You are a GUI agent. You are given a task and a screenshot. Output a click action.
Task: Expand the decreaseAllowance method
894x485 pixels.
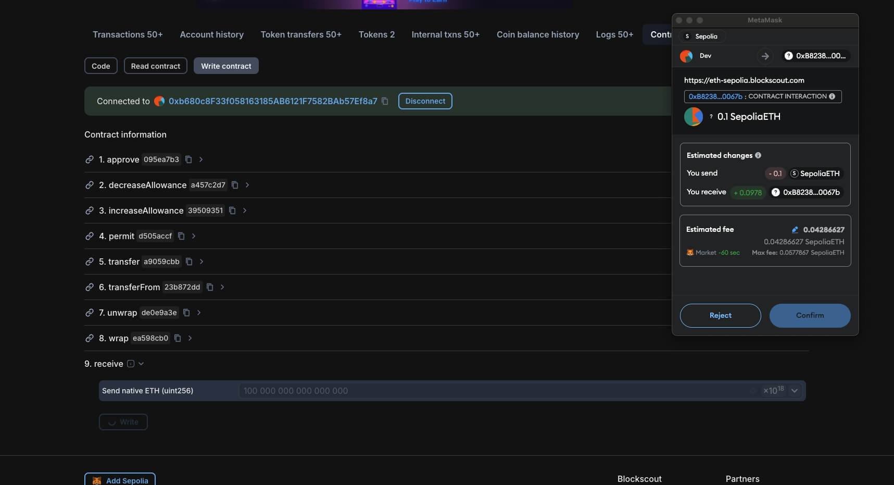[x=247, y=185]
